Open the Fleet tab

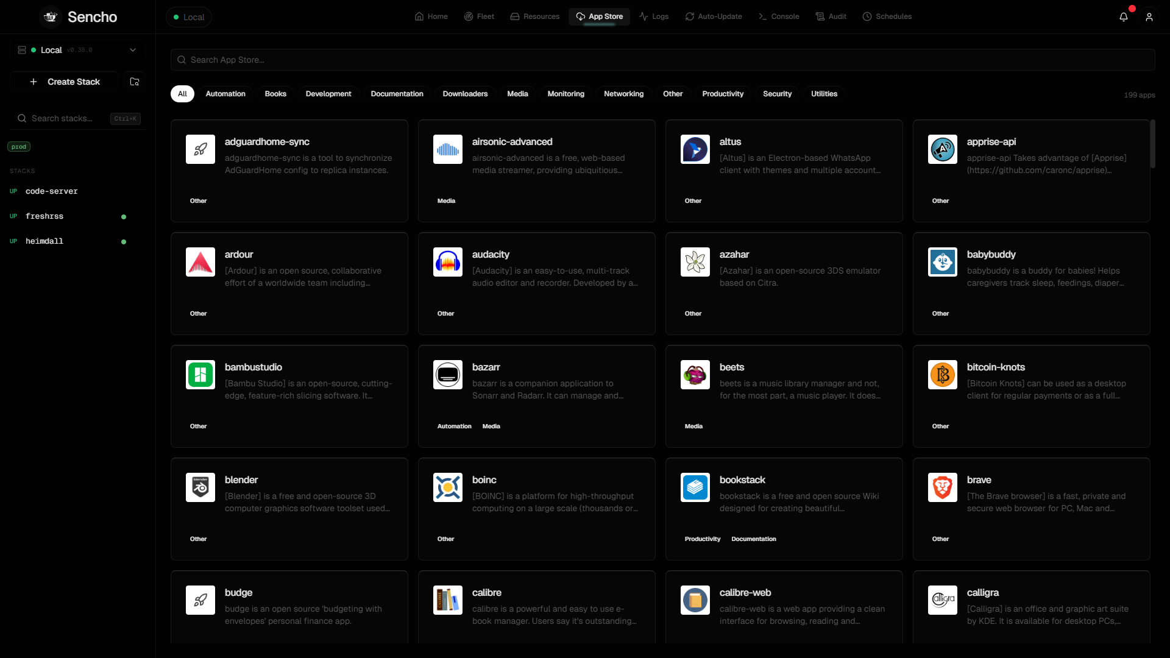(479, 16)
